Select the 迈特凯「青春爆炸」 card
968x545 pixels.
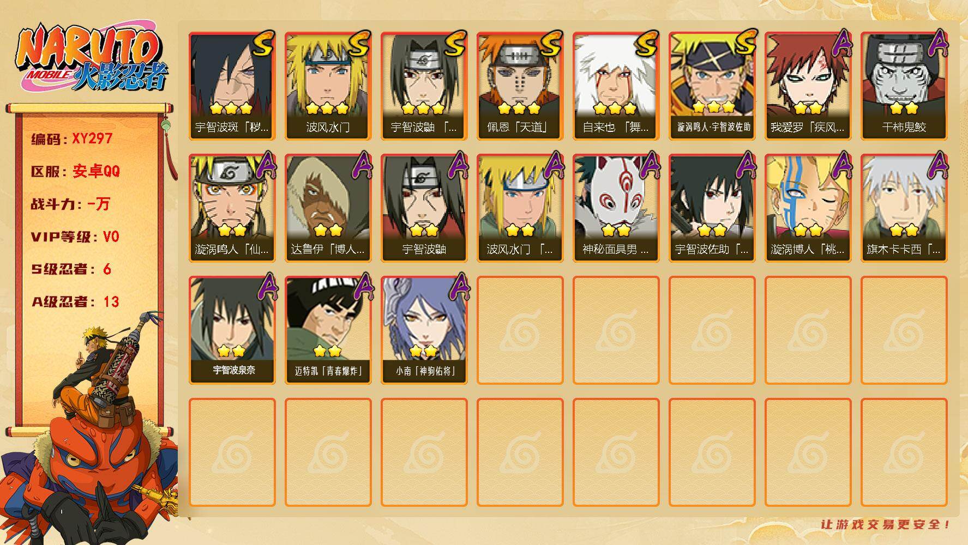coord(328,330)
